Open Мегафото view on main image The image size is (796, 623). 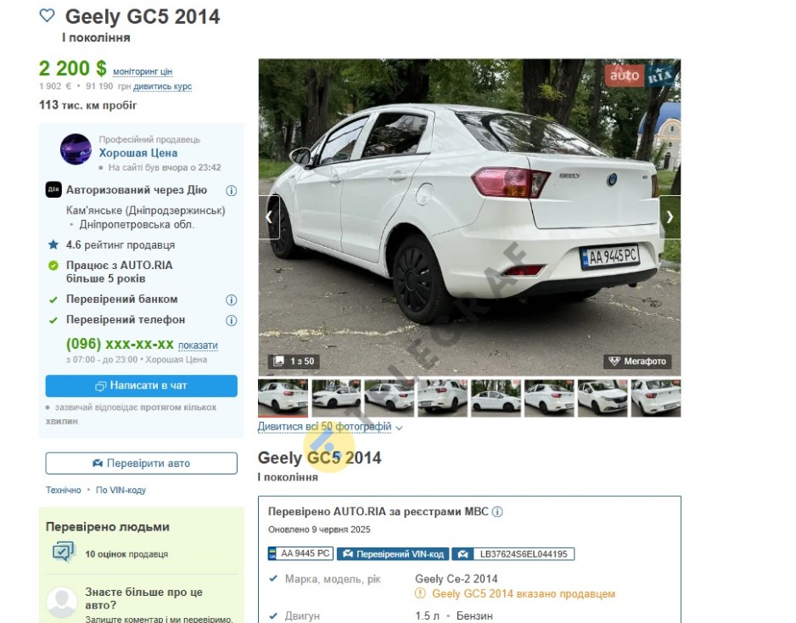637,361
